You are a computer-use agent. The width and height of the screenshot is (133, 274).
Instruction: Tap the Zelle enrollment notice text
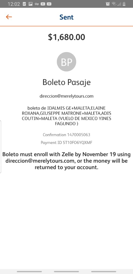click(x=66, y=161)
